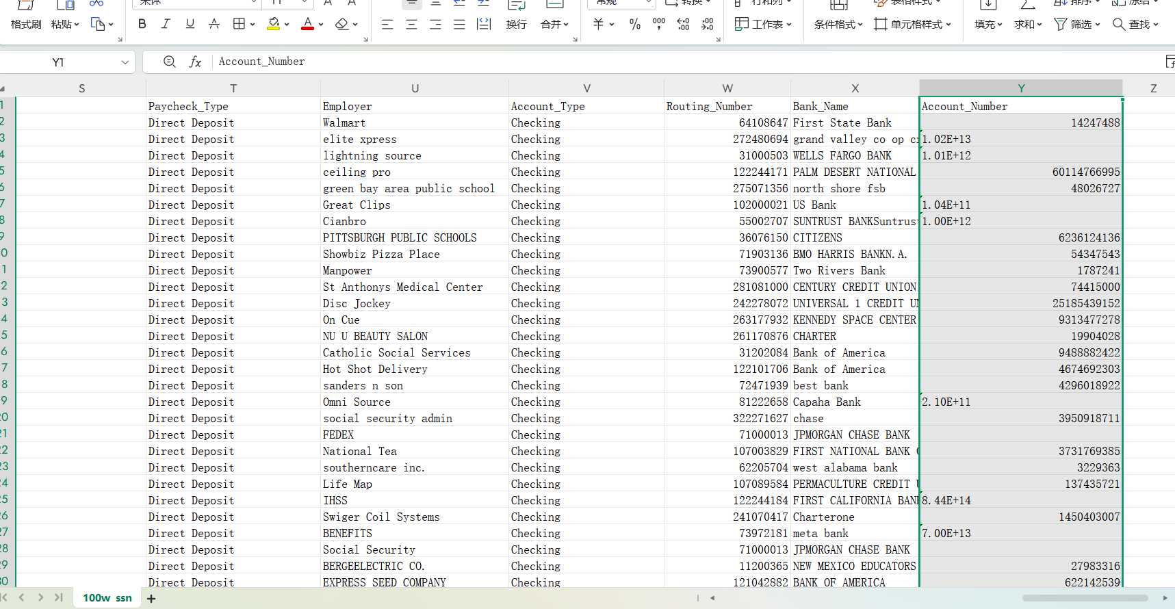Click the copy icon next to Paste
This screenshot has width=1175, height=609.
click(x=98, y=25)
